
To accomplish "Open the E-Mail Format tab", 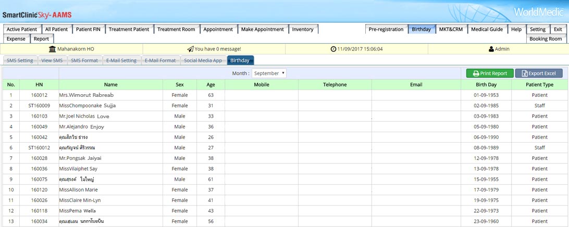I will coord(160,60).
